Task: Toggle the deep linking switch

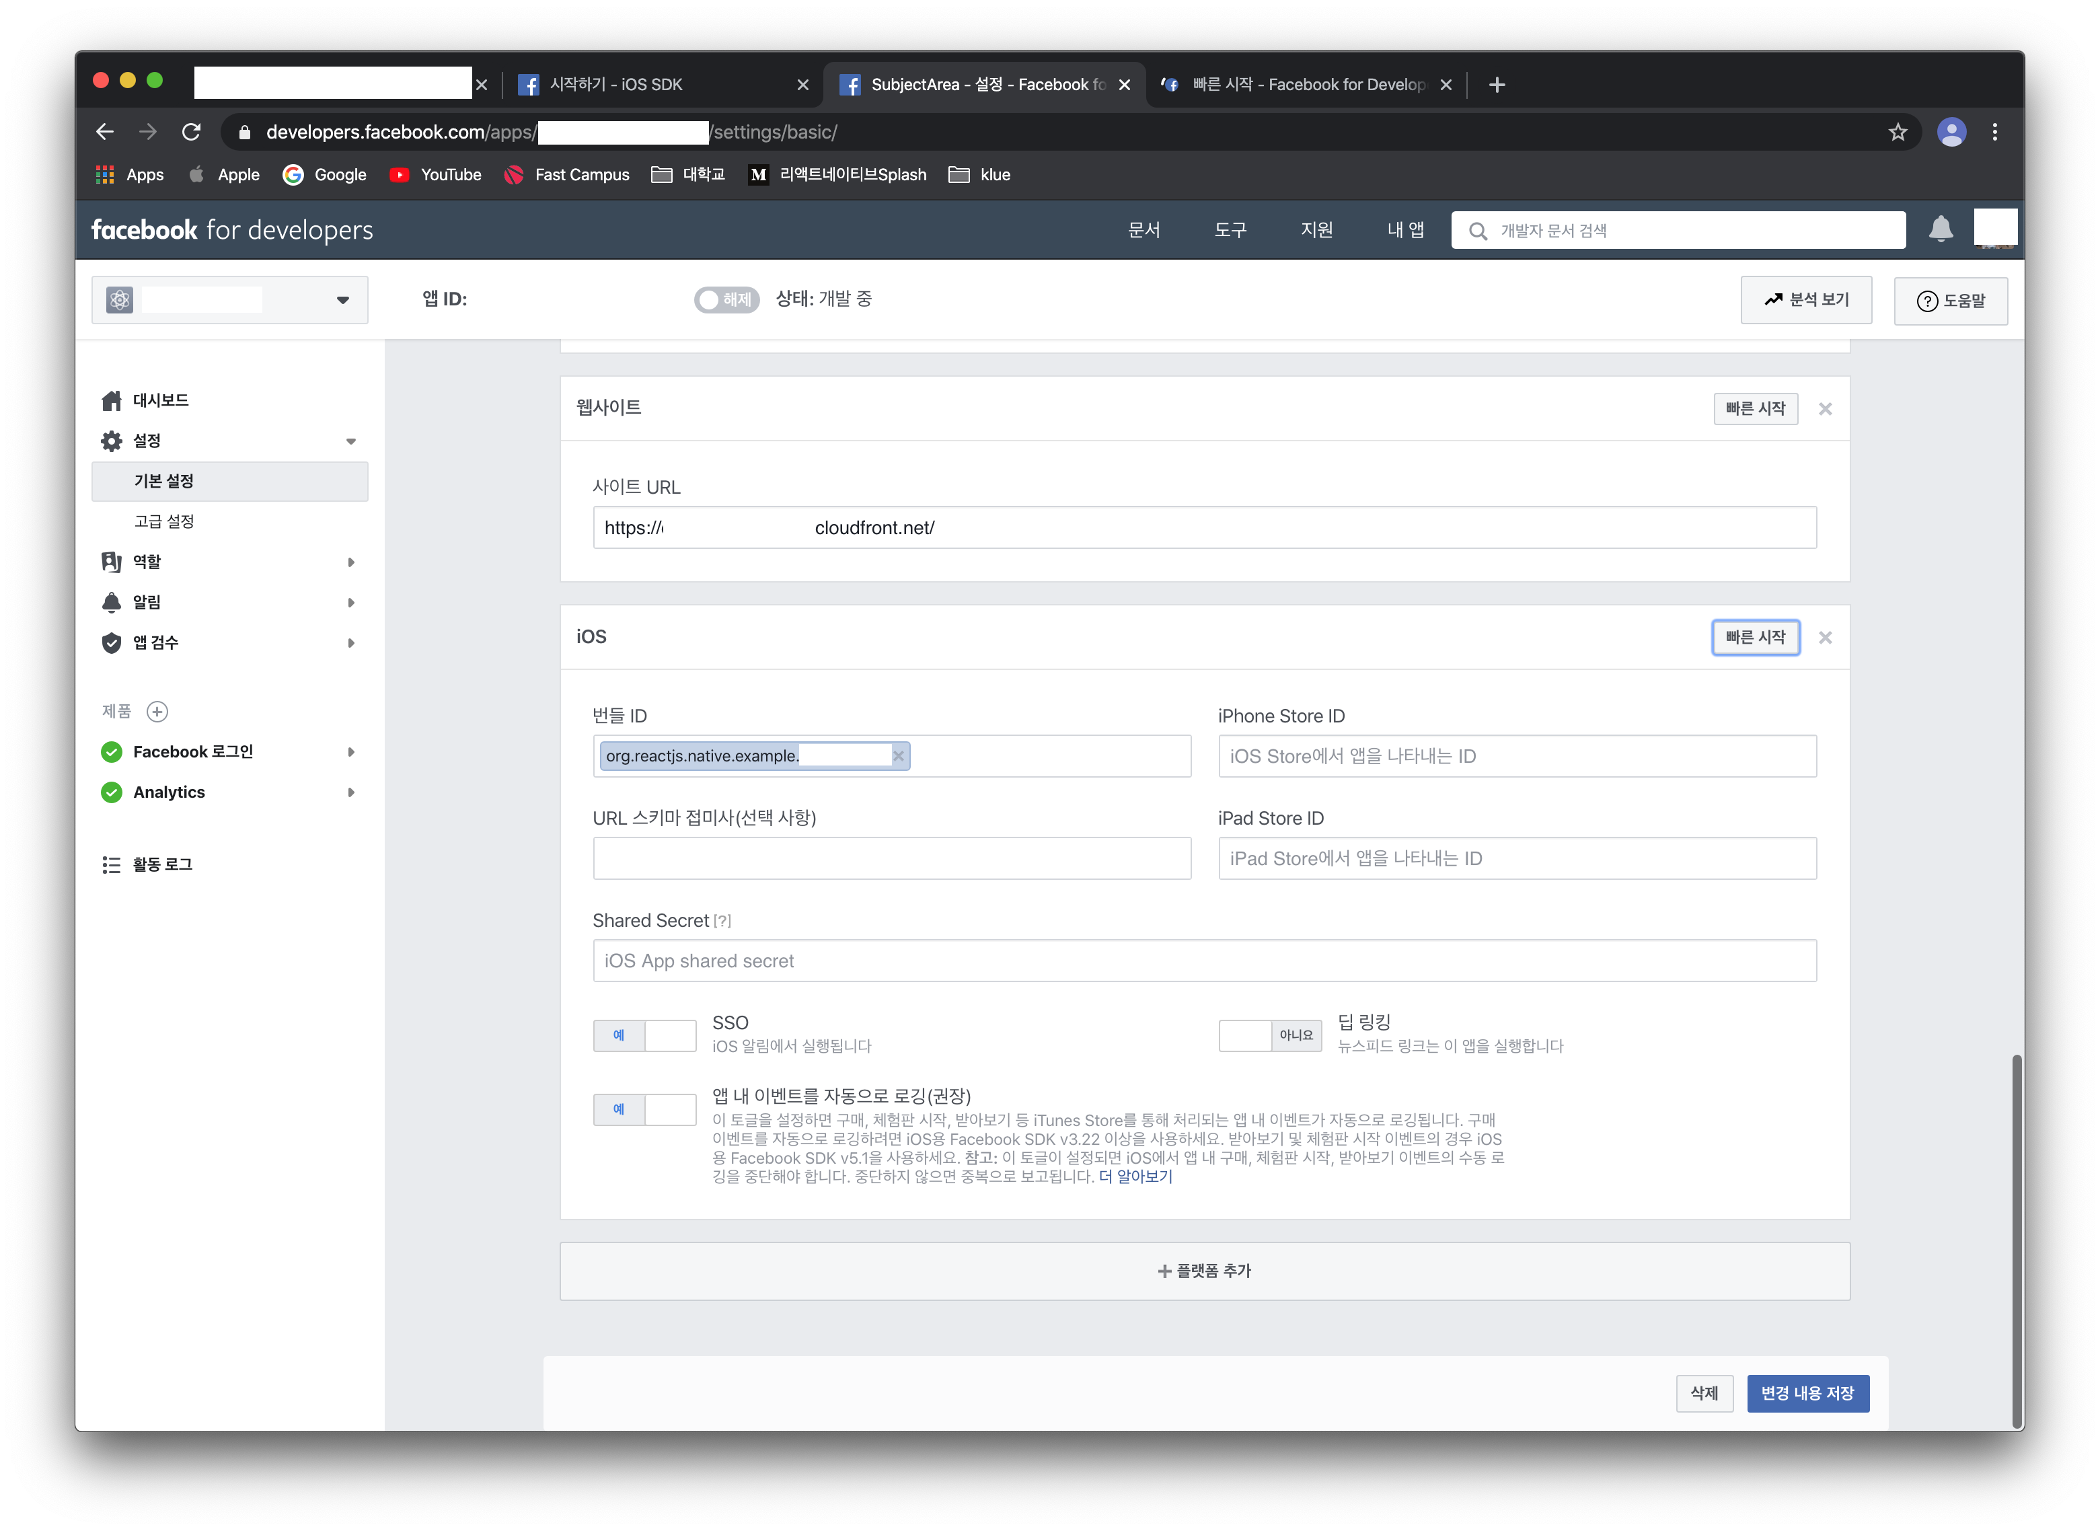Action: click(1269, 1035)
